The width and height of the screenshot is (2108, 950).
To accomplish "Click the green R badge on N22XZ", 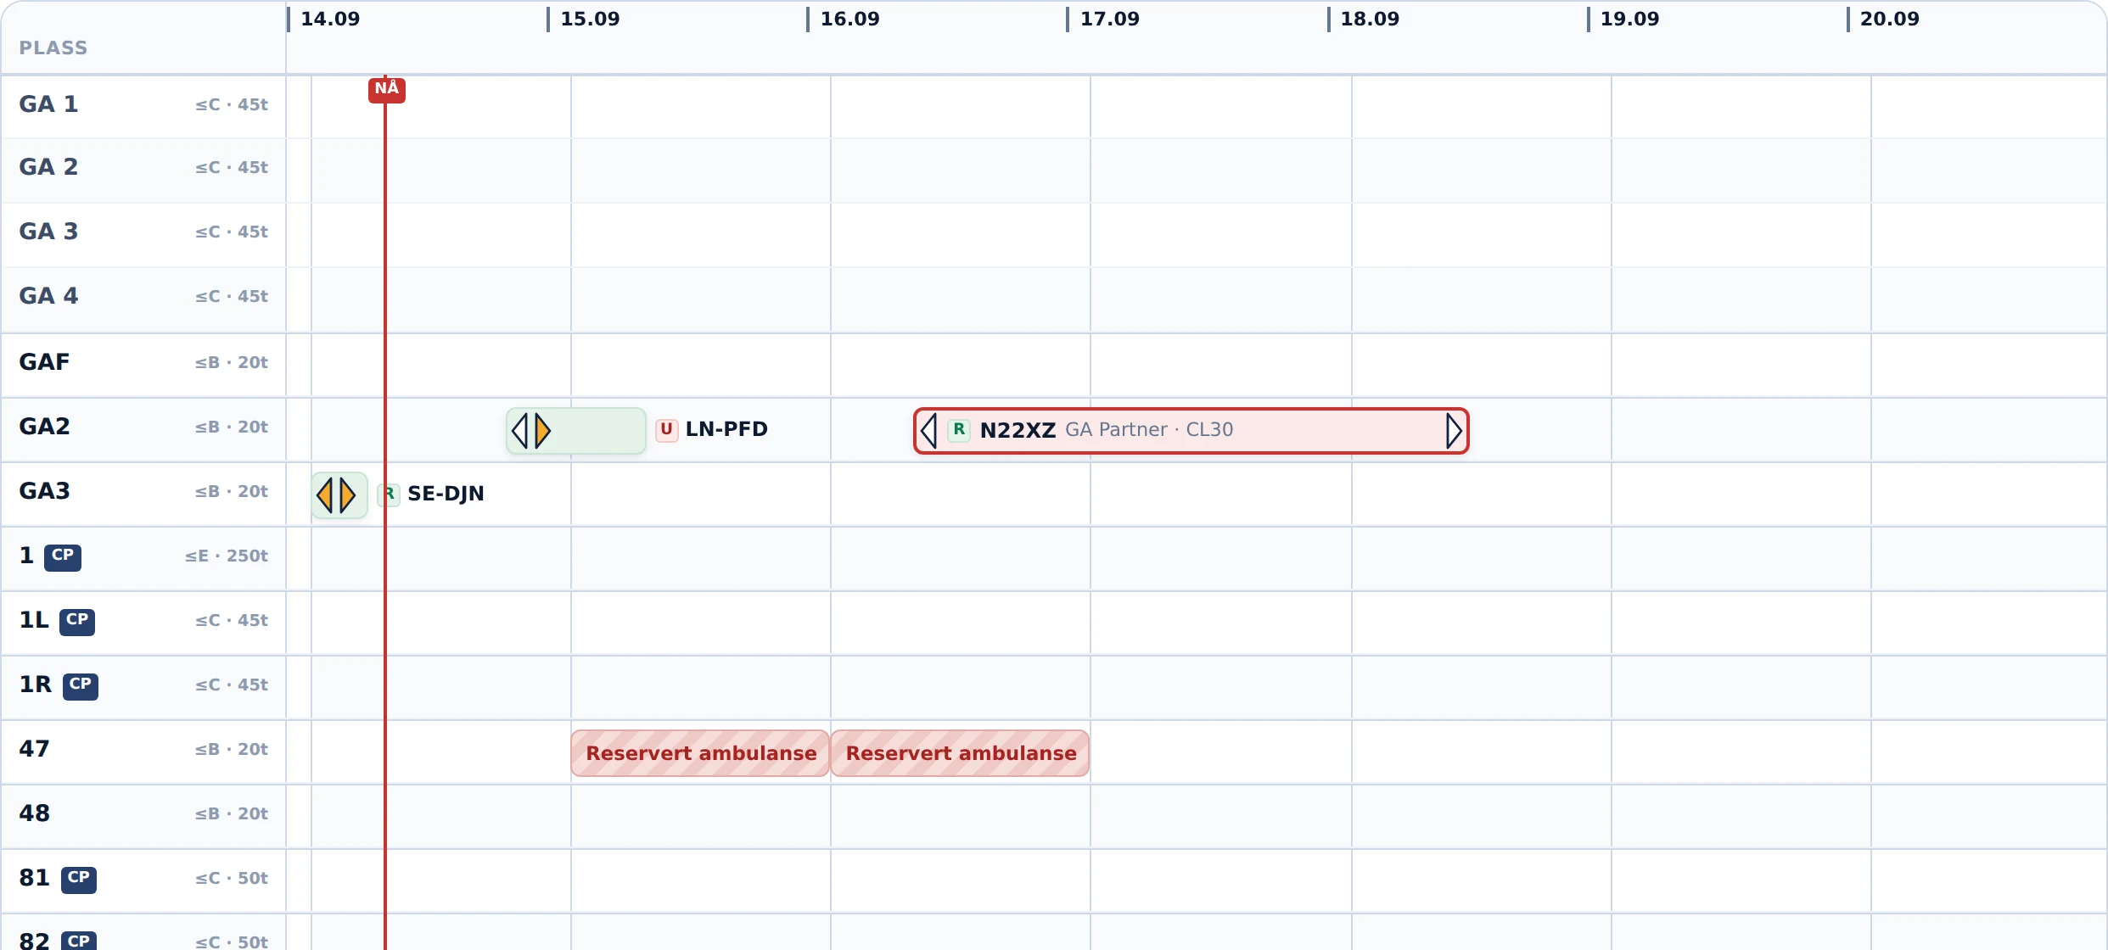I will click(959, 430).
